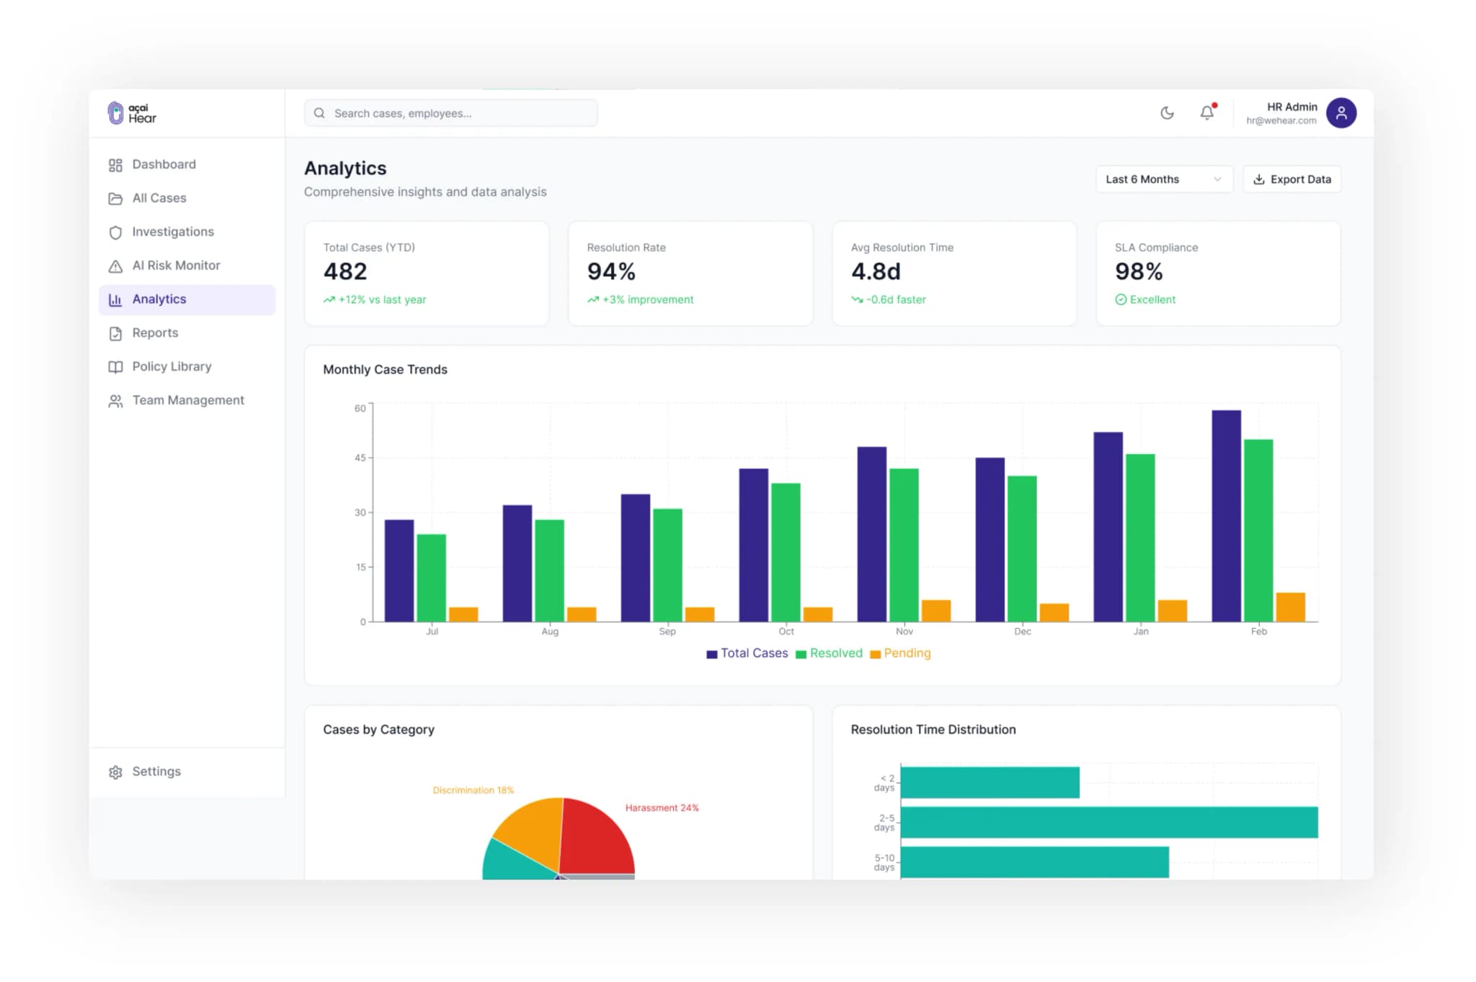Expand the notification bell alerts

click(x=1206, y=113)
